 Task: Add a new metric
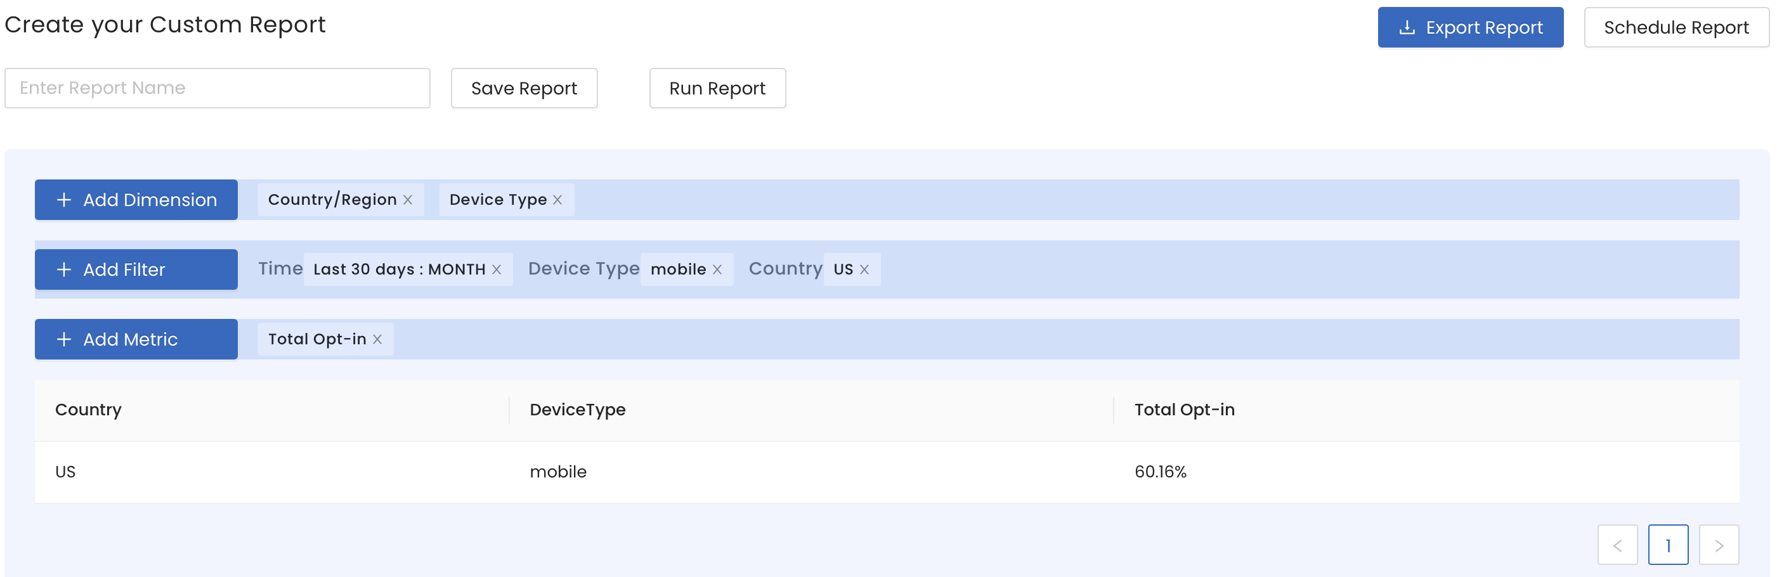[136, 339]
